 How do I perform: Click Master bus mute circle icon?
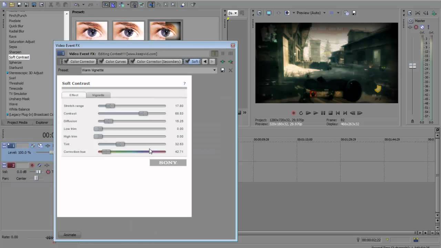(422, 27)
